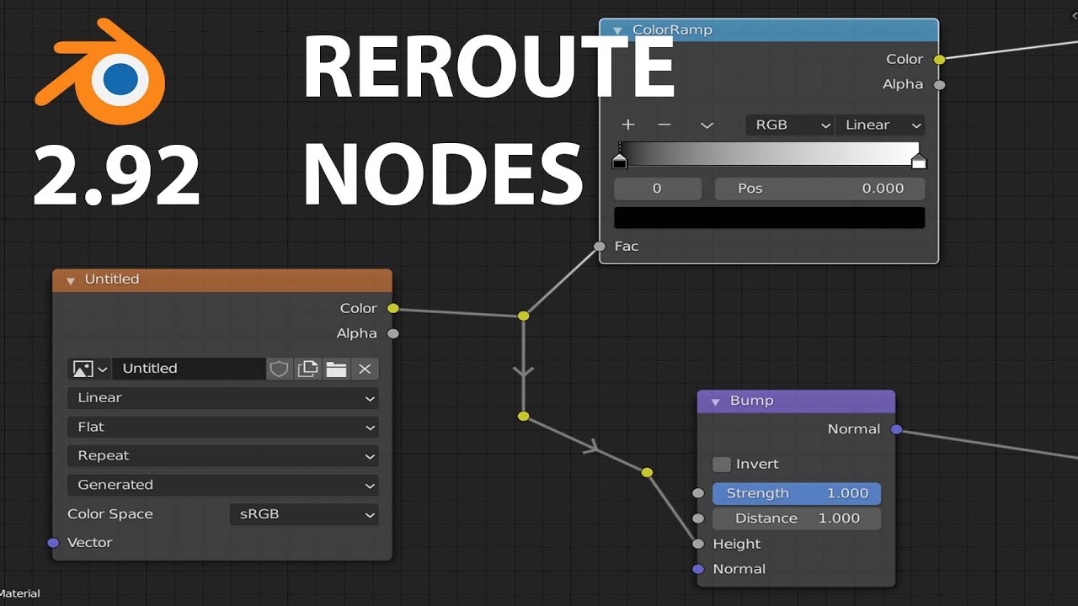Open image file folder icon
1078x606 pixels.
[x=336, y=369]
